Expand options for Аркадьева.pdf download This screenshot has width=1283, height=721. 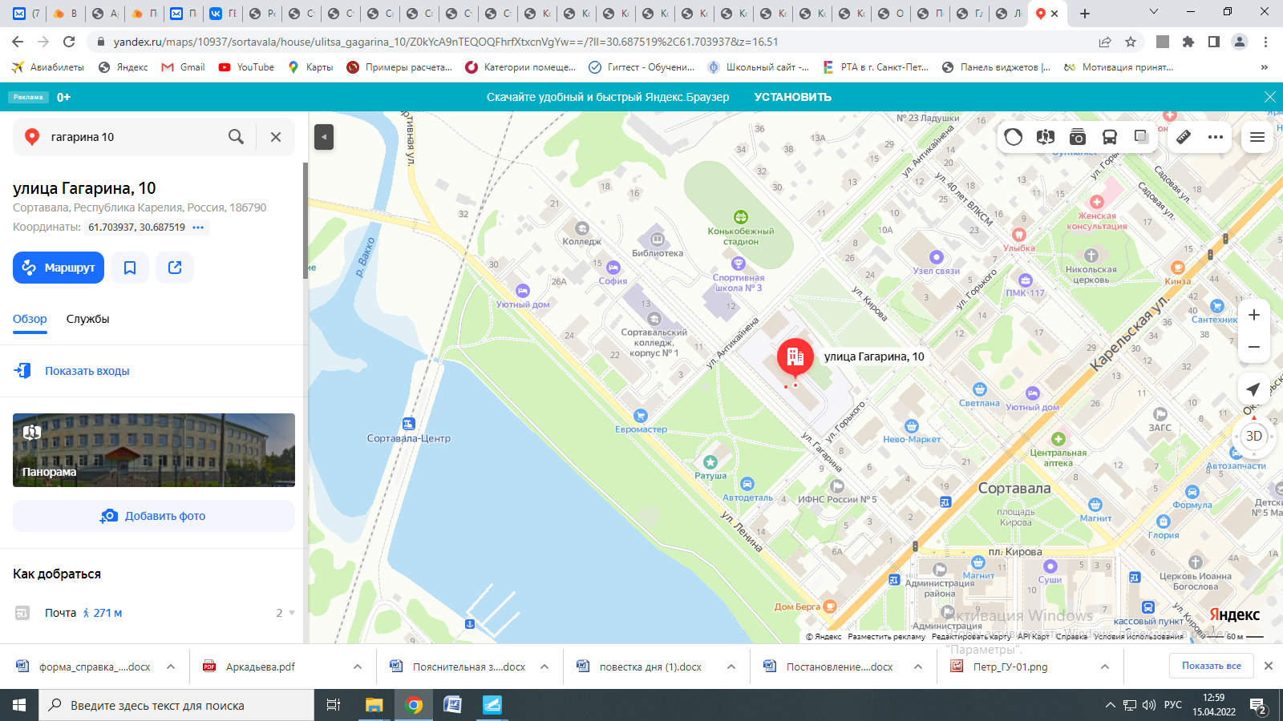[x=358, y=667]
